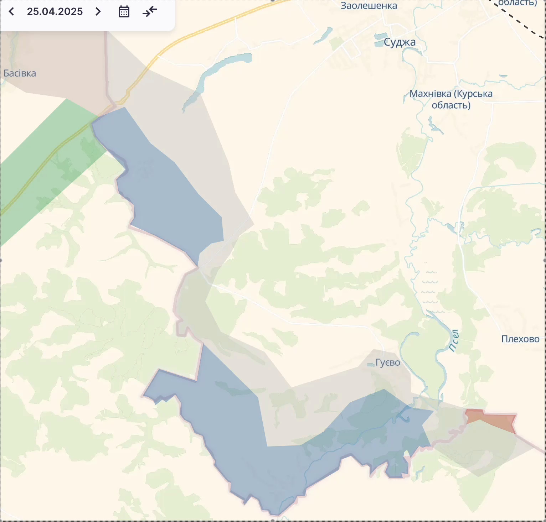Click the 25.04.2025 date text
Viewport: 546px width, 522px height.
pos(55,12)
